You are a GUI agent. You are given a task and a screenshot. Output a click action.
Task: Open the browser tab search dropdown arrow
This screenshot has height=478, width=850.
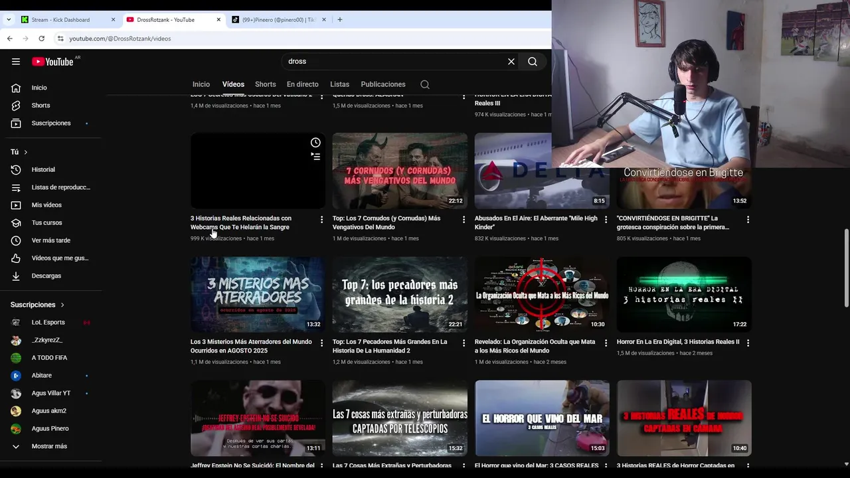coord(8,20)
